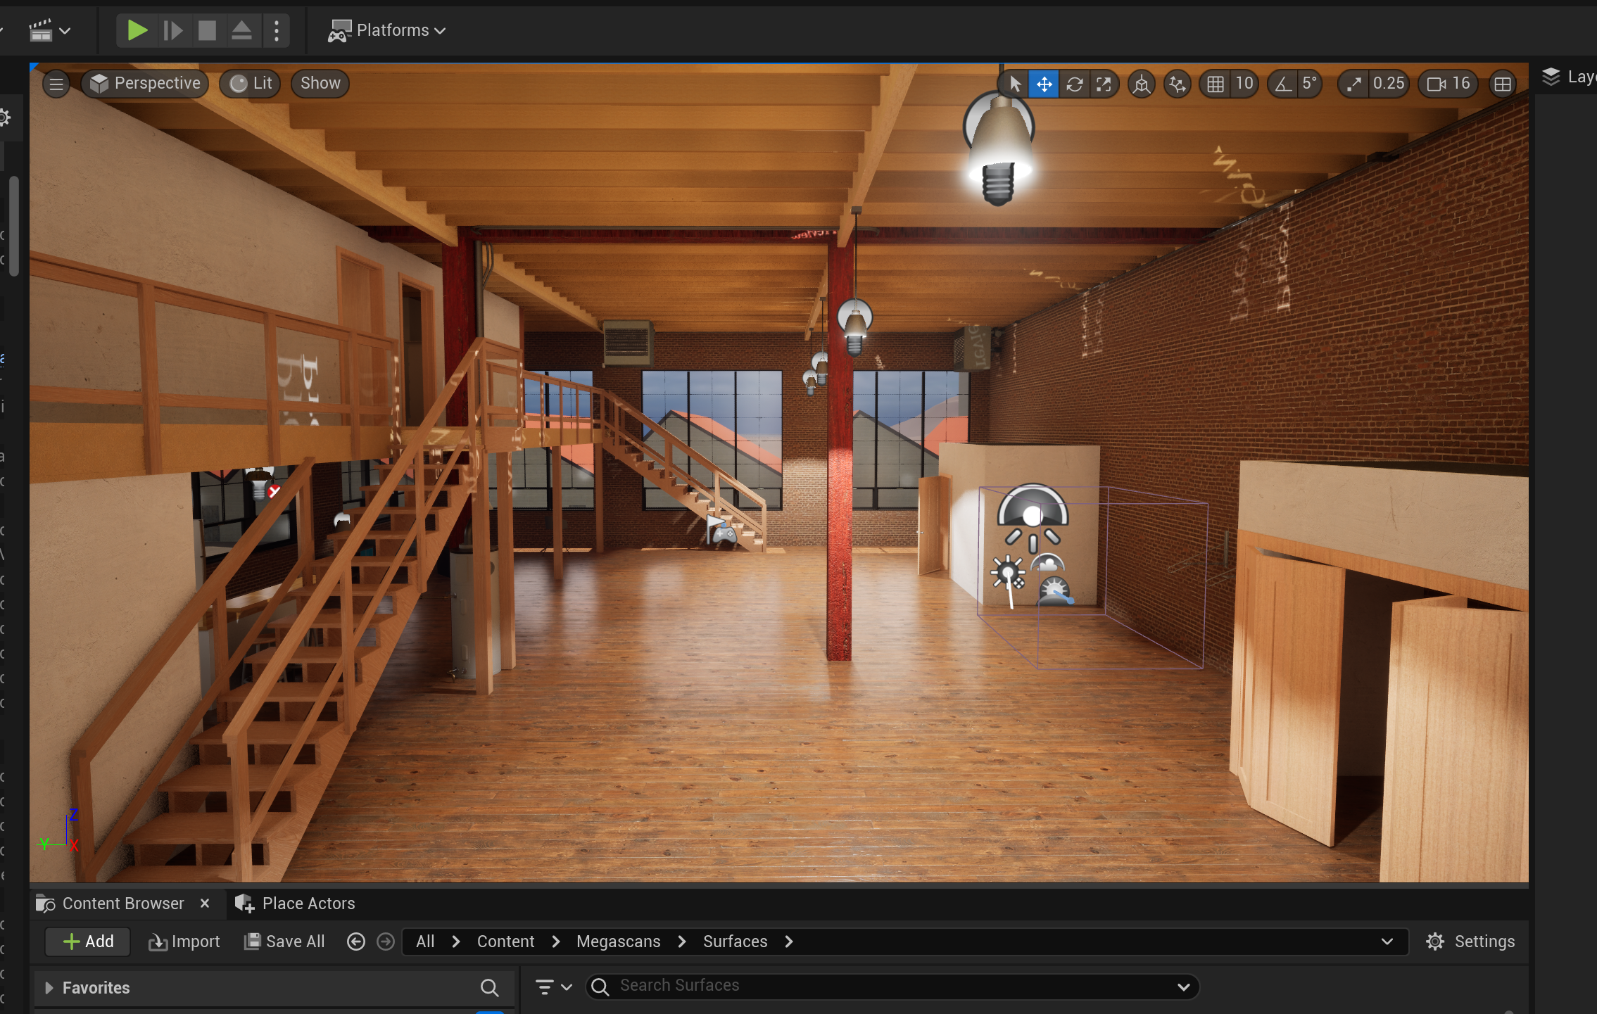Choose the select objects cursor tool

pyautogui.click(x=1014, y=84)
